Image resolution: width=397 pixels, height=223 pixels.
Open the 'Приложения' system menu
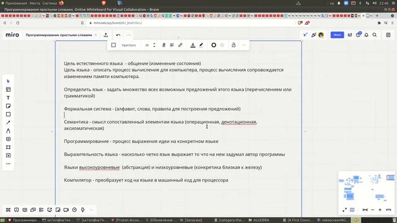click(16, 3)
